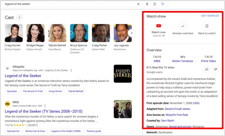Expand the Cast section chevron

[19, 18]
